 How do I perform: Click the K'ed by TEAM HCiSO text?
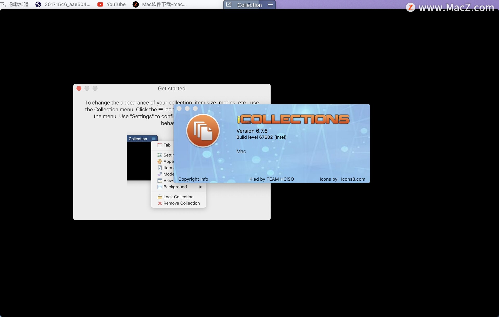[272, 179]
